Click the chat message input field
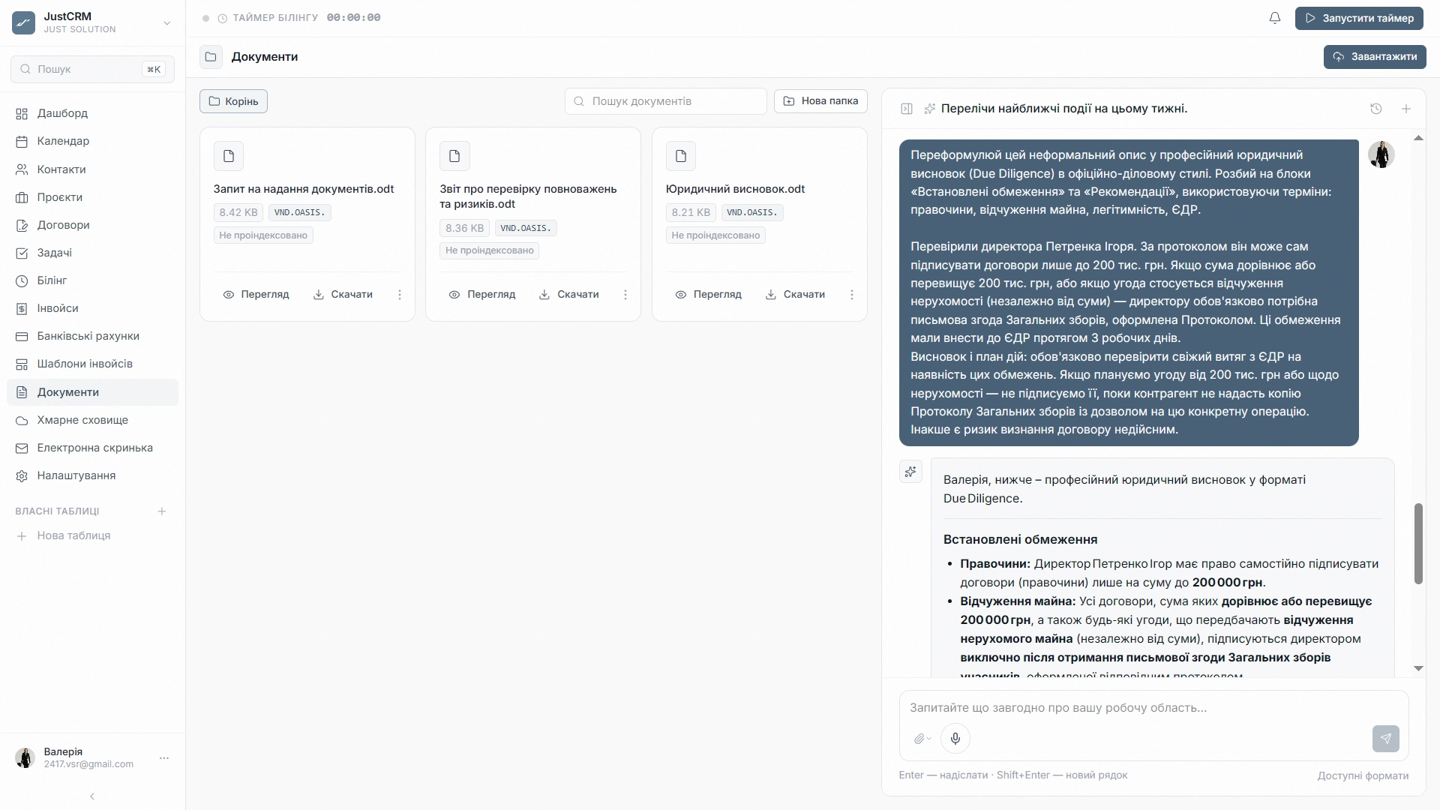This screenshot has height=810, width=1440. coord(1153,708)
